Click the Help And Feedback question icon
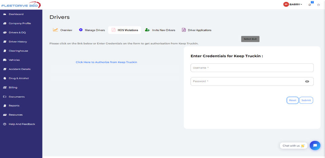 click(4, 124)
